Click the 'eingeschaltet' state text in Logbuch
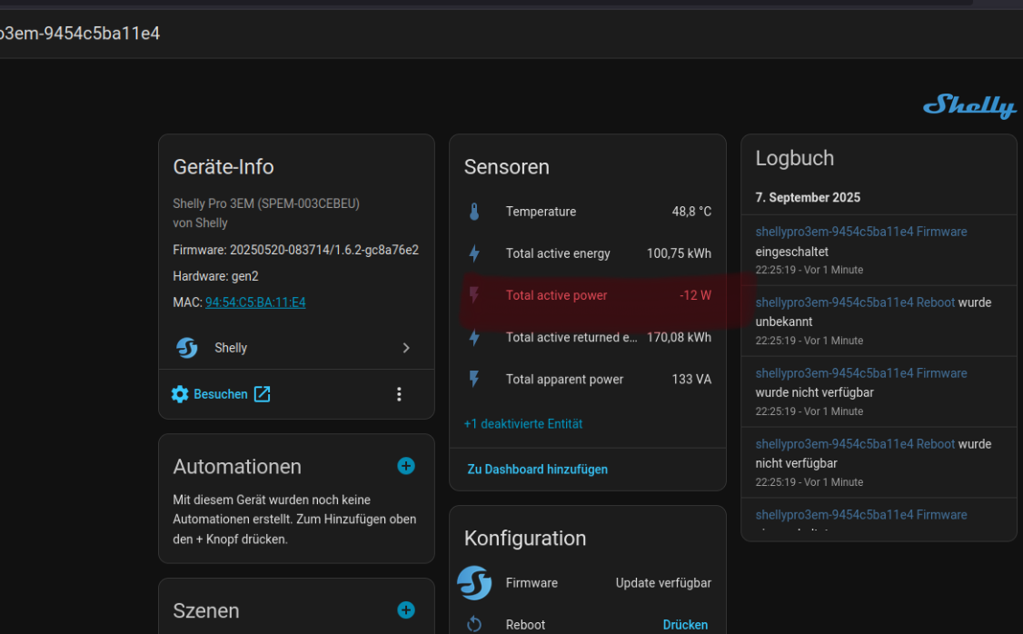Viewport: 1023px width, 634px height. (791, 251)
